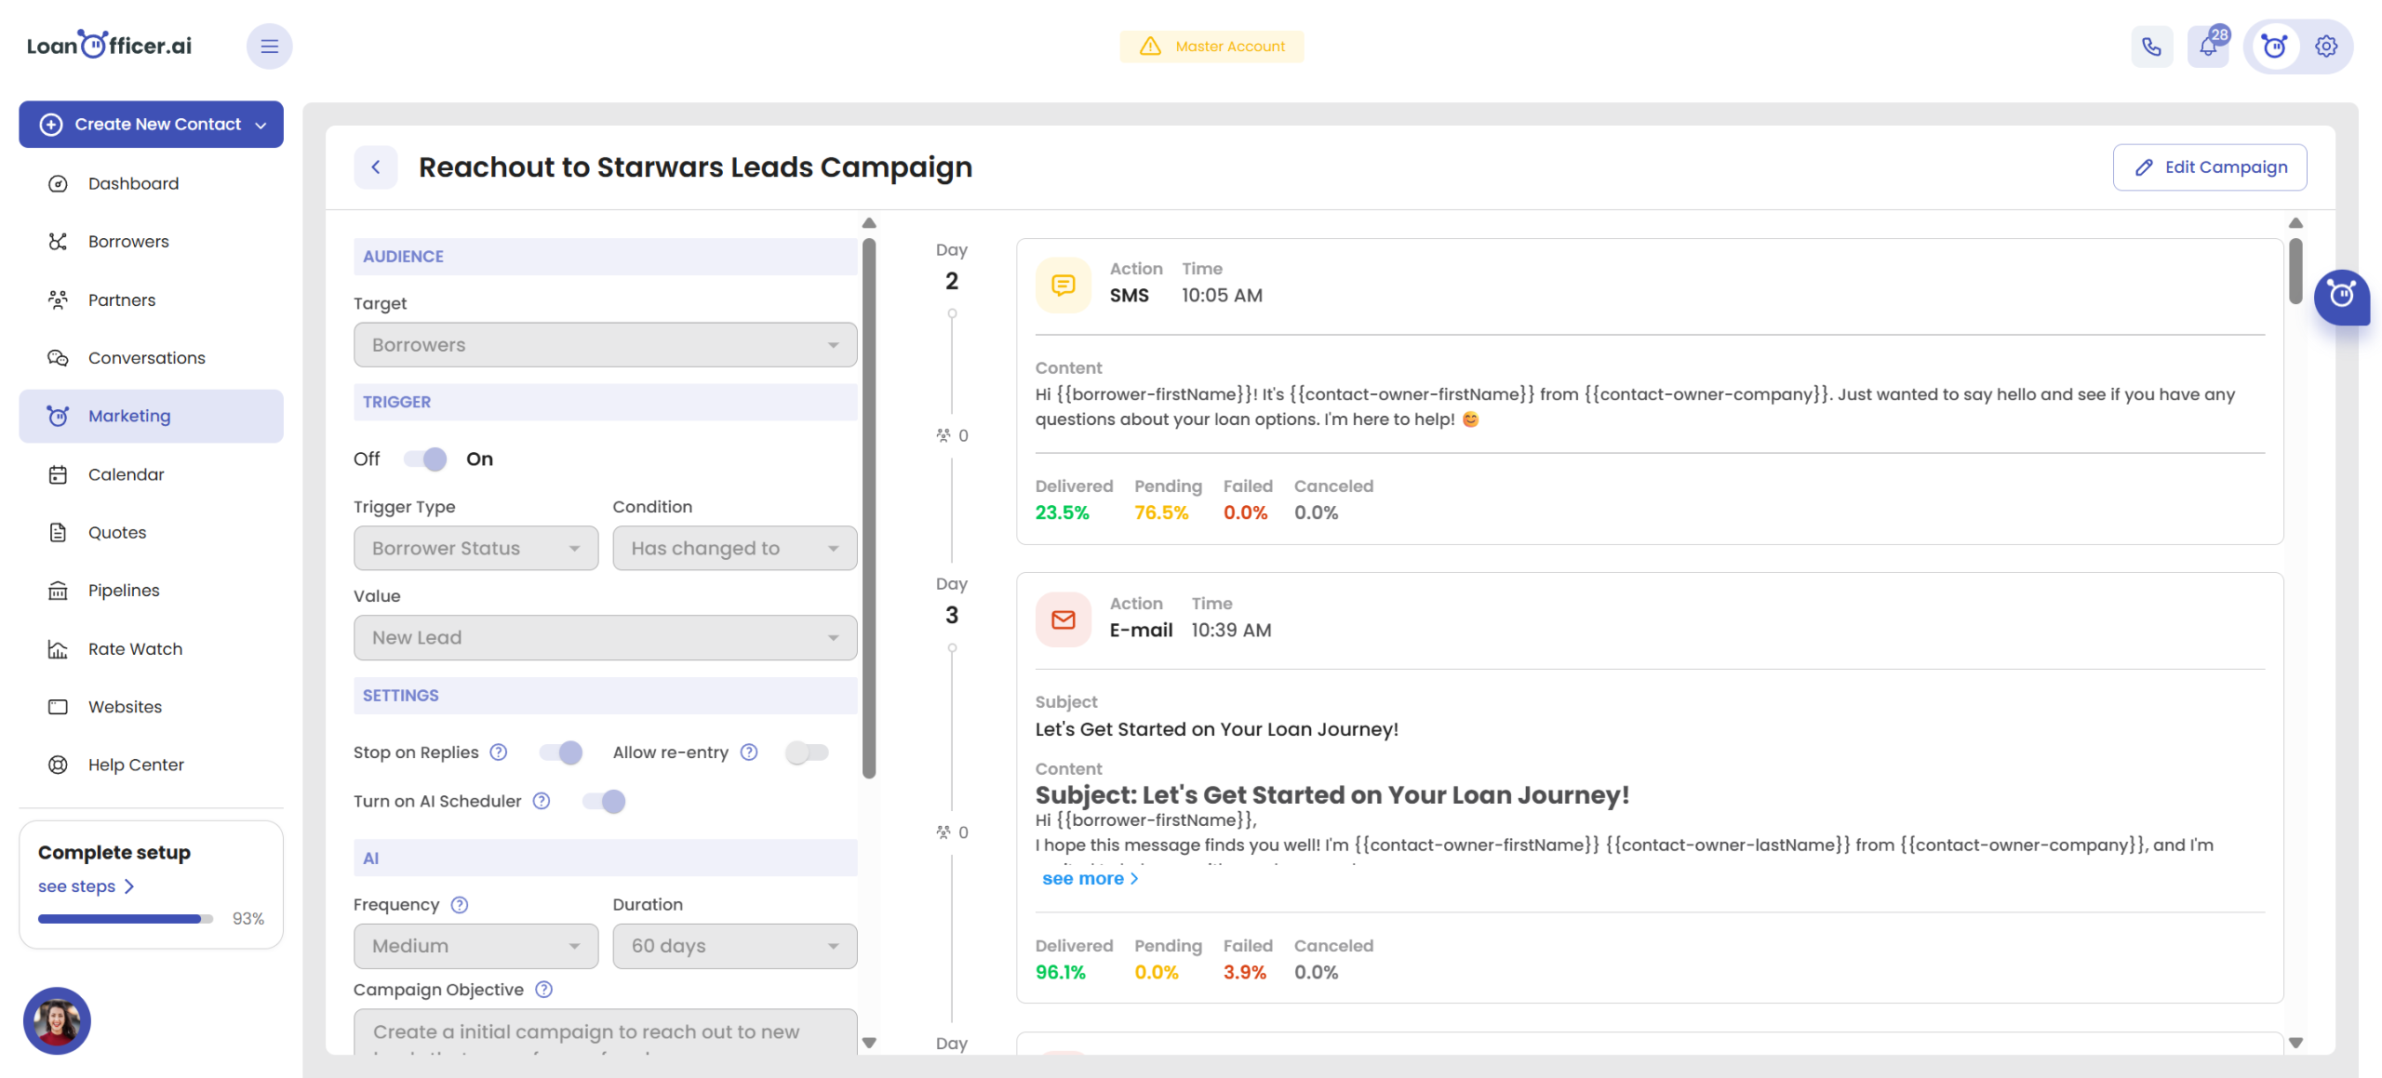Image resolution: width=2382 pixels, height=1078 pixels.
Task: Click the user avatar photo
Action: tap(57, 1021)
